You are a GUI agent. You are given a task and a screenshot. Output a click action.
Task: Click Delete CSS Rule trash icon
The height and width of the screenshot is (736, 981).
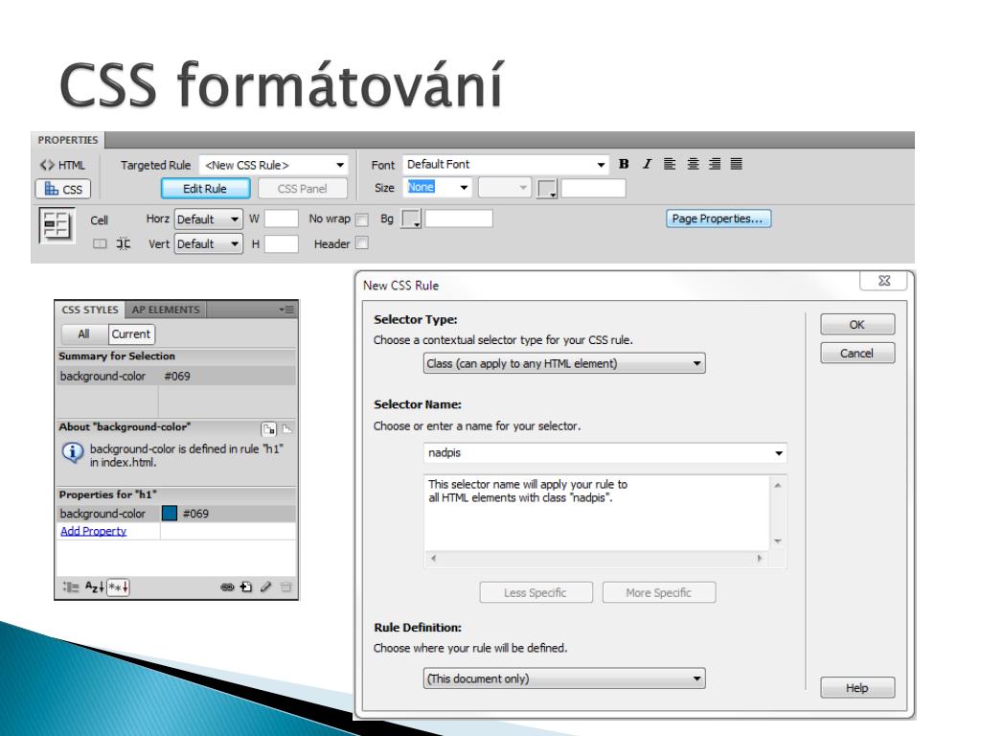coord(285,587)
